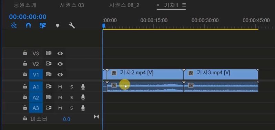This screenshot has width=275, height=130.
Task: Hide V2 track output eye
Action: coord(60,64)
